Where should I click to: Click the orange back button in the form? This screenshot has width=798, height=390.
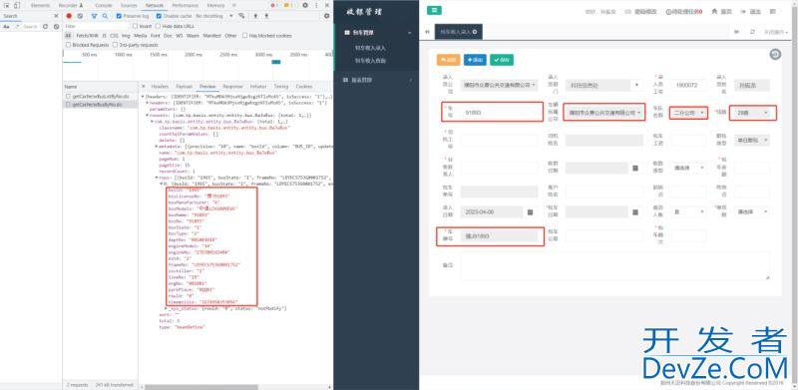coord(448,60)
